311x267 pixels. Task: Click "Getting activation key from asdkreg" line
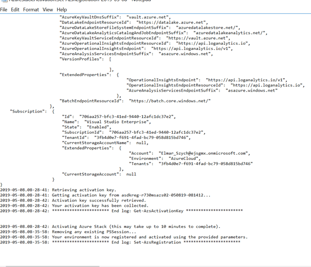(x=105, y=195)
